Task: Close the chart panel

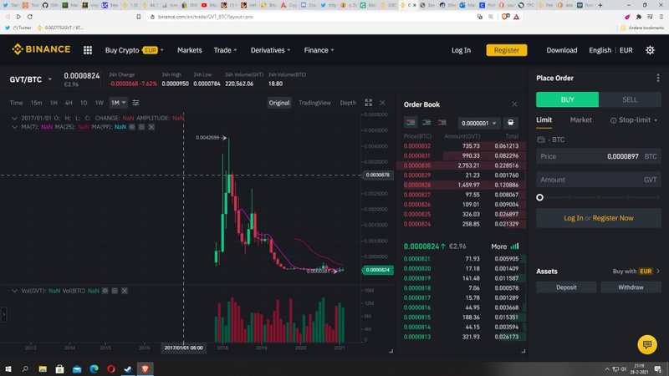Action: [x=382, y=103]
